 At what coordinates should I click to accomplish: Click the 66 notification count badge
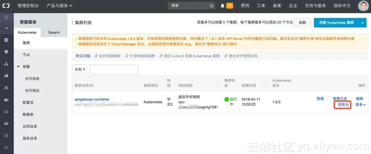(229, 6)
